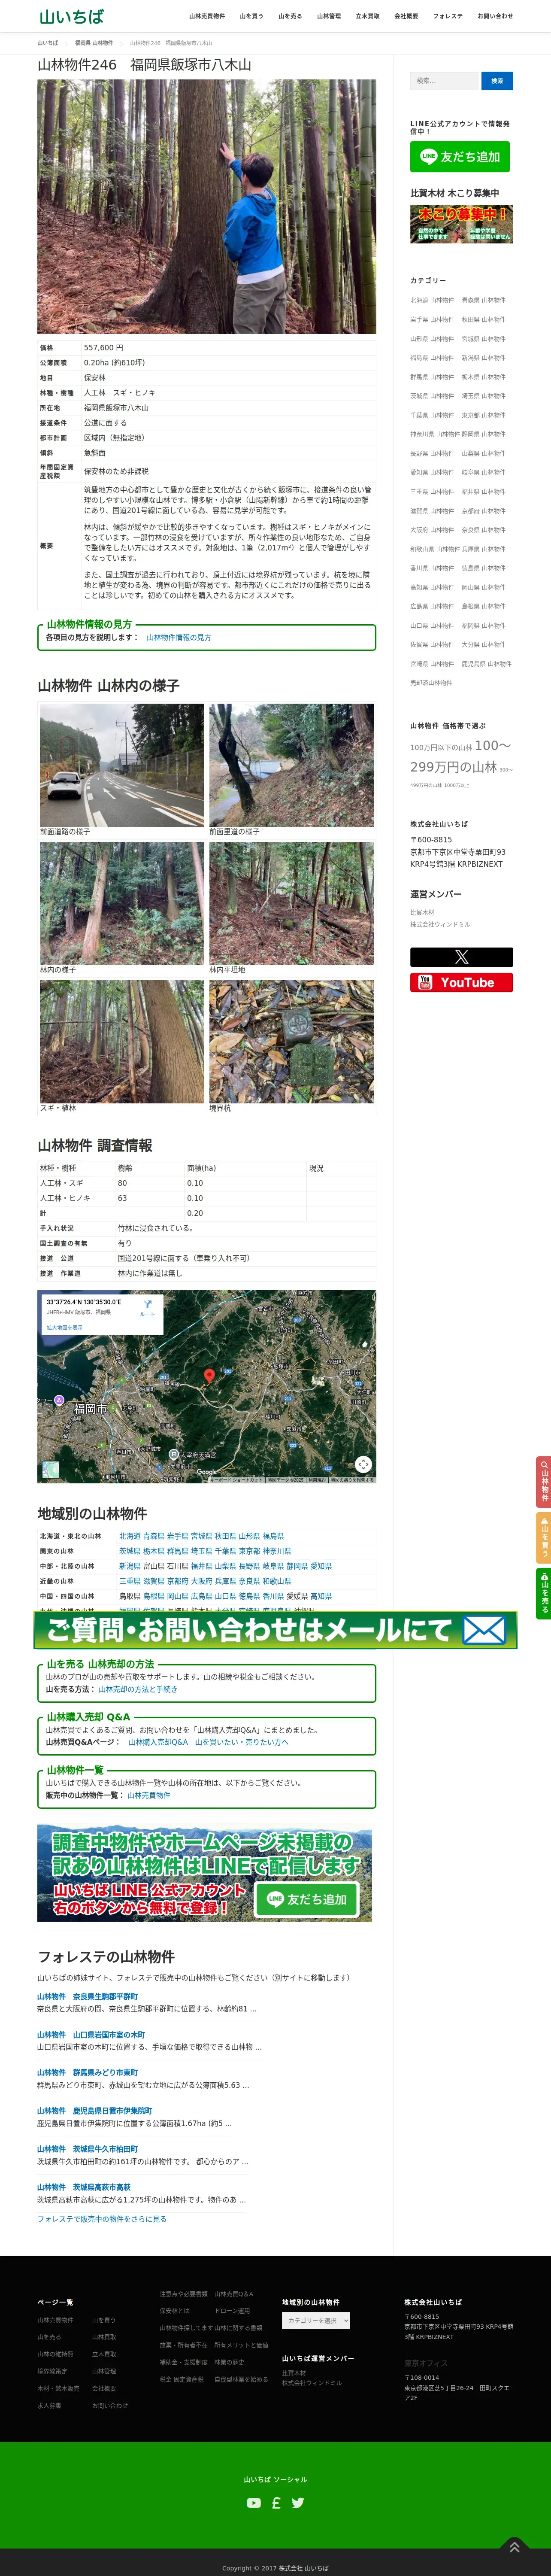Click footer YouTube social icon
This screenshot has height=2576, width=551.
pyautogui.click(x=254, y=2503)
